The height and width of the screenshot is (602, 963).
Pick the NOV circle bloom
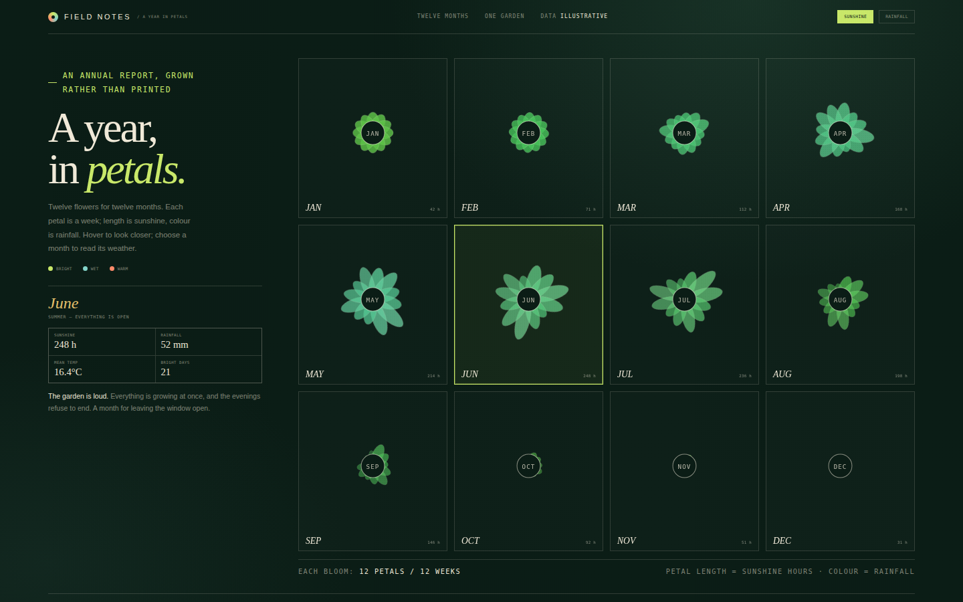[684, 466]
